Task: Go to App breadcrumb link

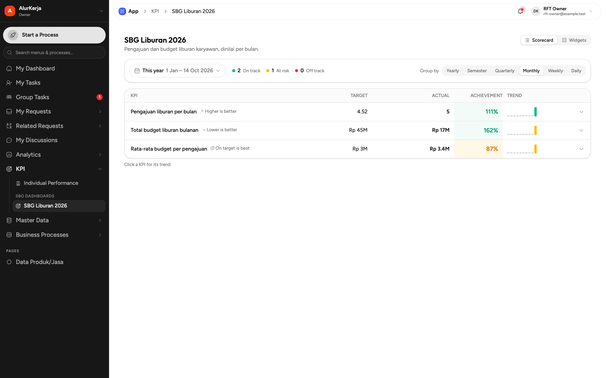Action: tap(133, 11)
